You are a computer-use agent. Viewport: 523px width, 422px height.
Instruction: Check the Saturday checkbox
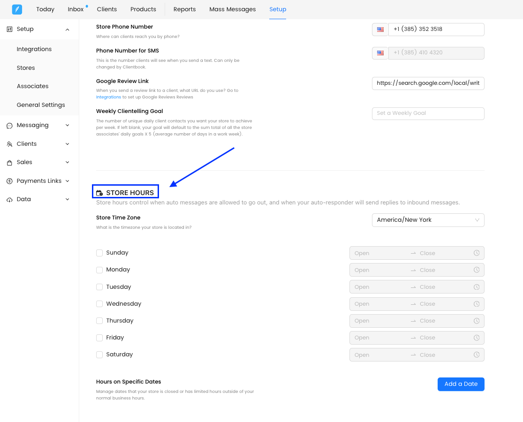coord(99,354)
